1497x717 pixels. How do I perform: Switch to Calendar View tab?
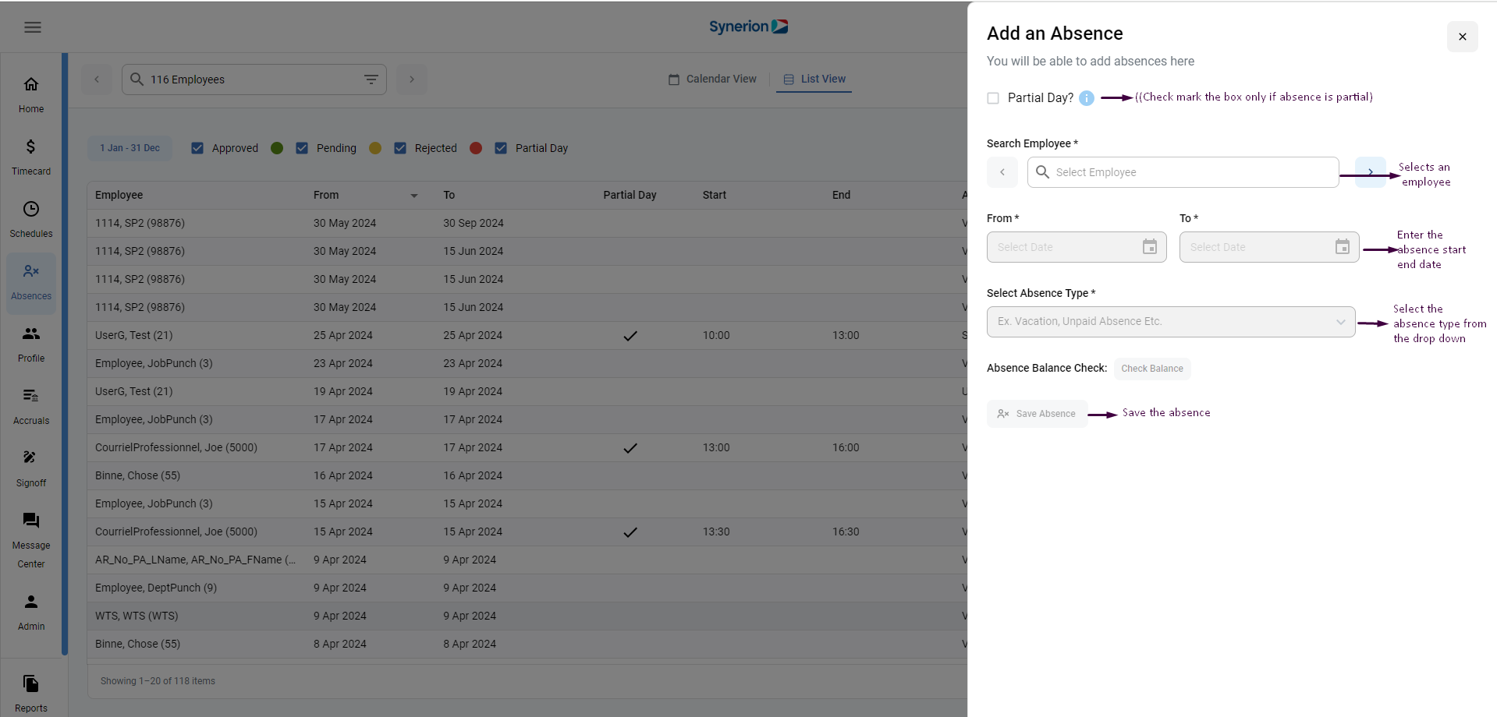(x=712, y=79)
